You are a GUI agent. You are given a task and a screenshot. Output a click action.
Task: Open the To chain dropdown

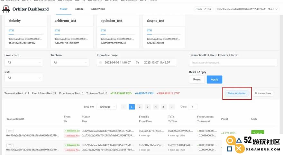click(70, 62)
